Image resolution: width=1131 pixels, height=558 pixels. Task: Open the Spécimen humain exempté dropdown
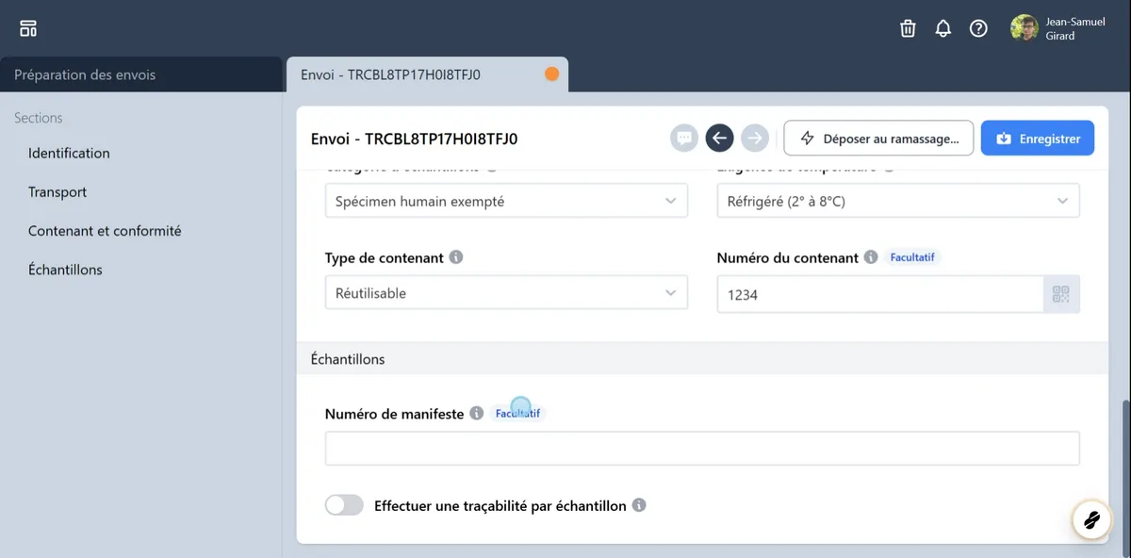(x=506, y=201)
